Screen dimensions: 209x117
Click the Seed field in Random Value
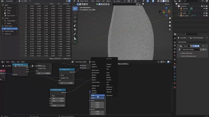58,106
